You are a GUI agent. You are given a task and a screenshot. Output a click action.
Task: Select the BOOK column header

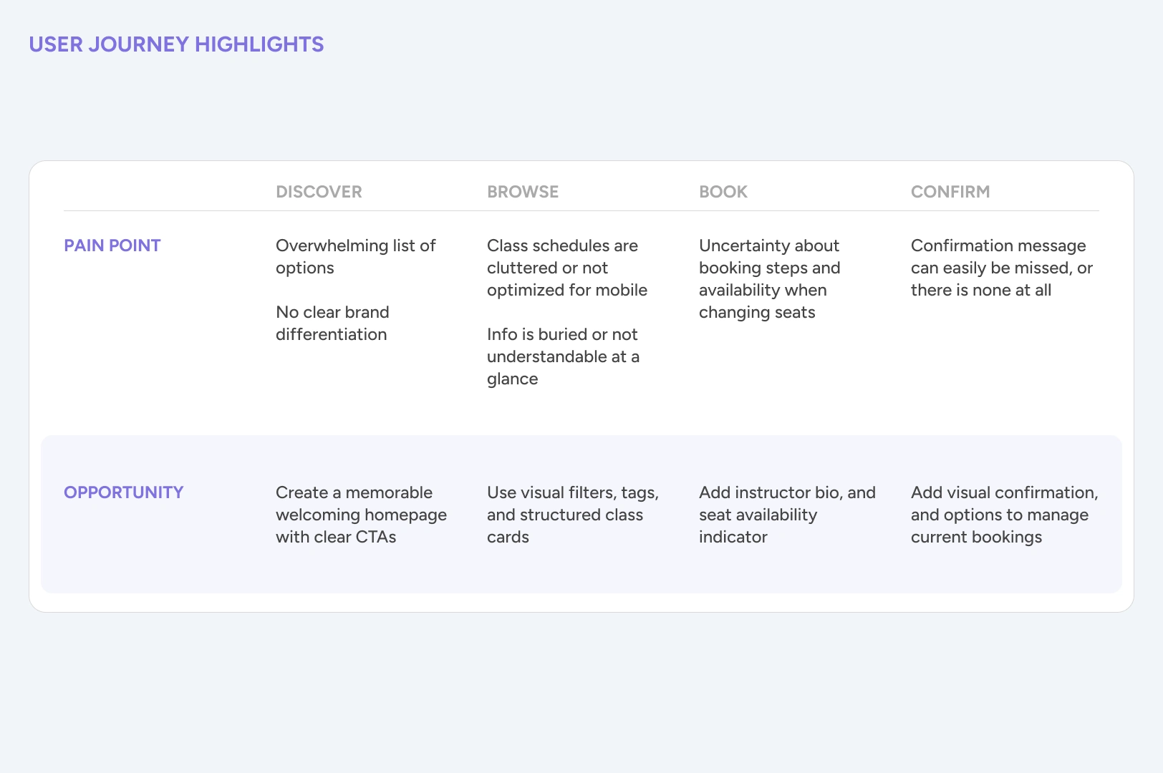click(x=723, y=192)
